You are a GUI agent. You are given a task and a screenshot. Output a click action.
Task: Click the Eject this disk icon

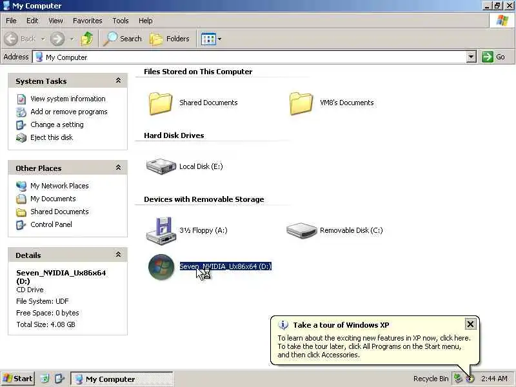(x=21, y=137)
